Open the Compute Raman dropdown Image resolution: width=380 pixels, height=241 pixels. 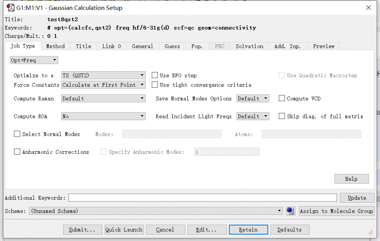tap(103, 99)
